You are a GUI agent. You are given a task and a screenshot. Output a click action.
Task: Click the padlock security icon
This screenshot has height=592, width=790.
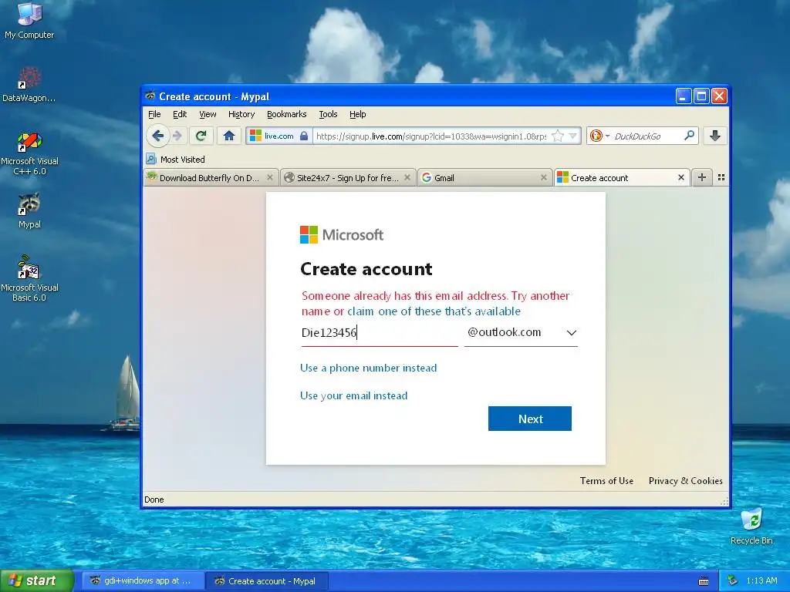point(304,136)
